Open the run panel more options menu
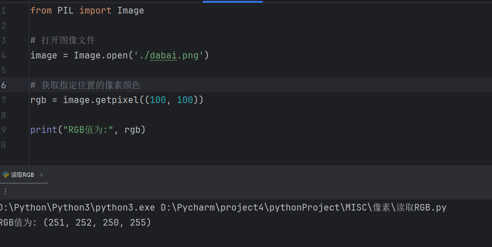492x247 pixels. (x=5, y=192)
